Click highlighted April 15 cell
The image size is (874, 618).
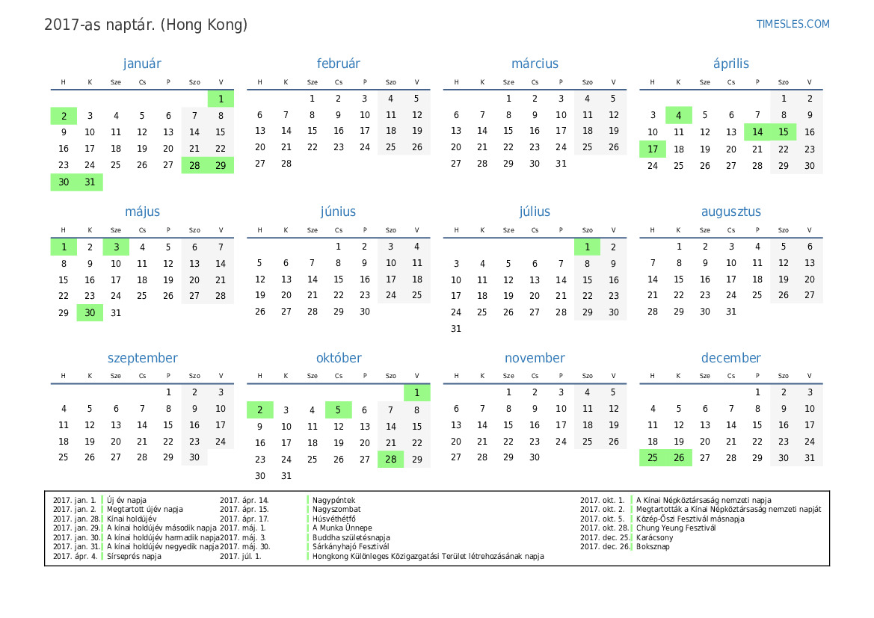[783, 132]
